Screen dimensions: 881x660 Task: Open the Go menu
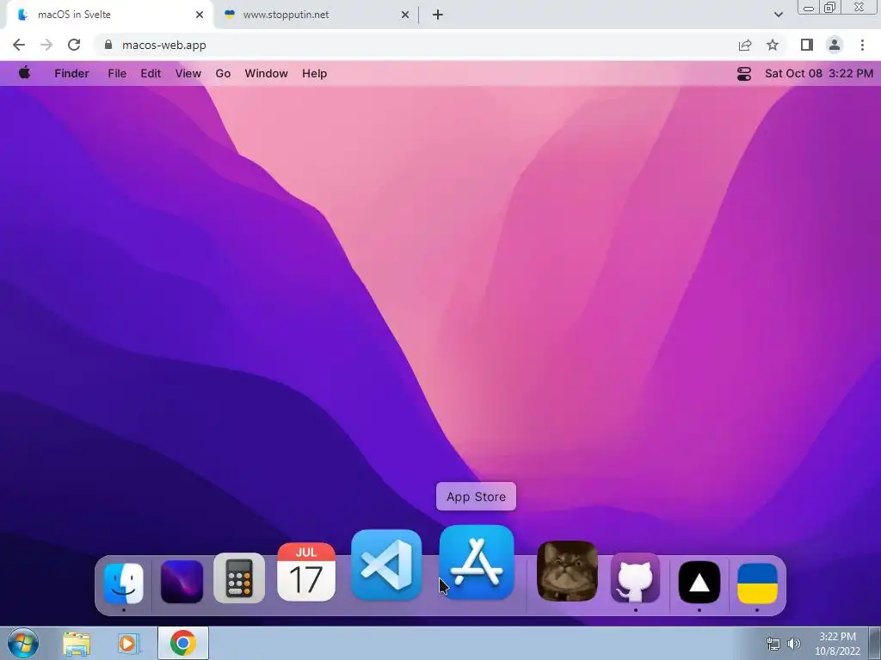(x=223, y=74)
